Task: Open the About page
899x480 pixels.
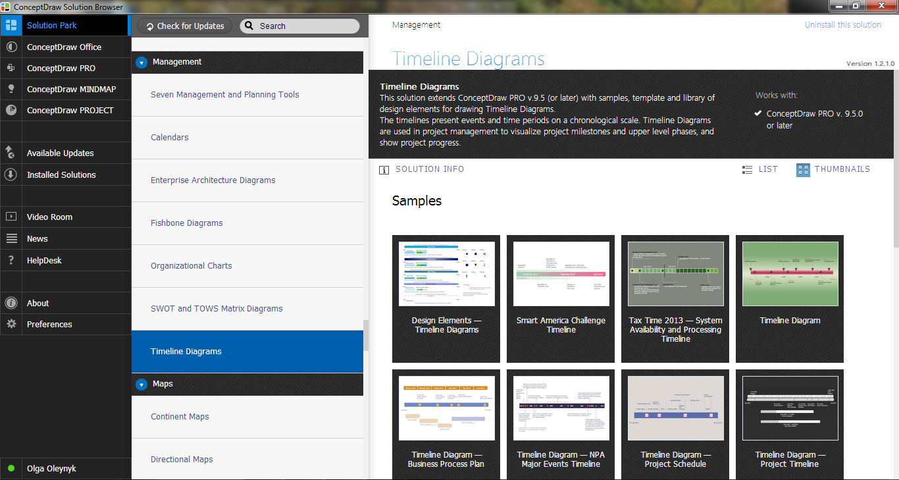Action: coord(65,303)
